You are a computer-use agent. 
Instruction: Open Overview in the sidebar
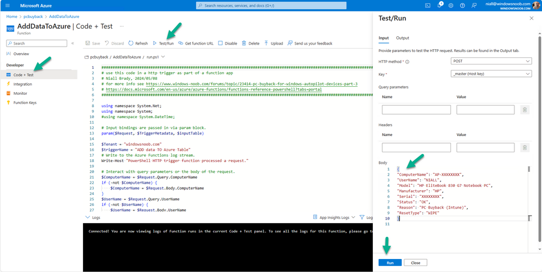coord(21,54)
